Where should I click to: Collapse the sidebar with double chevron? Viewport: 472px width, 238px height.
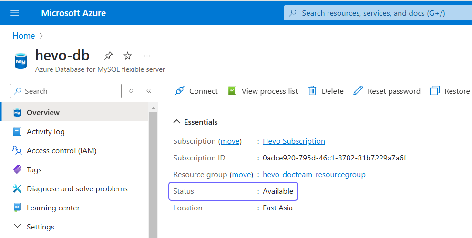tap(149, 91)
